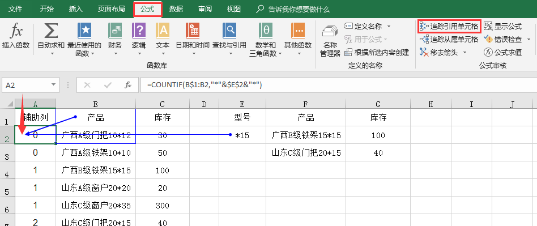Click the AutoSum (自动求和) sigma icon

(50, 31)
